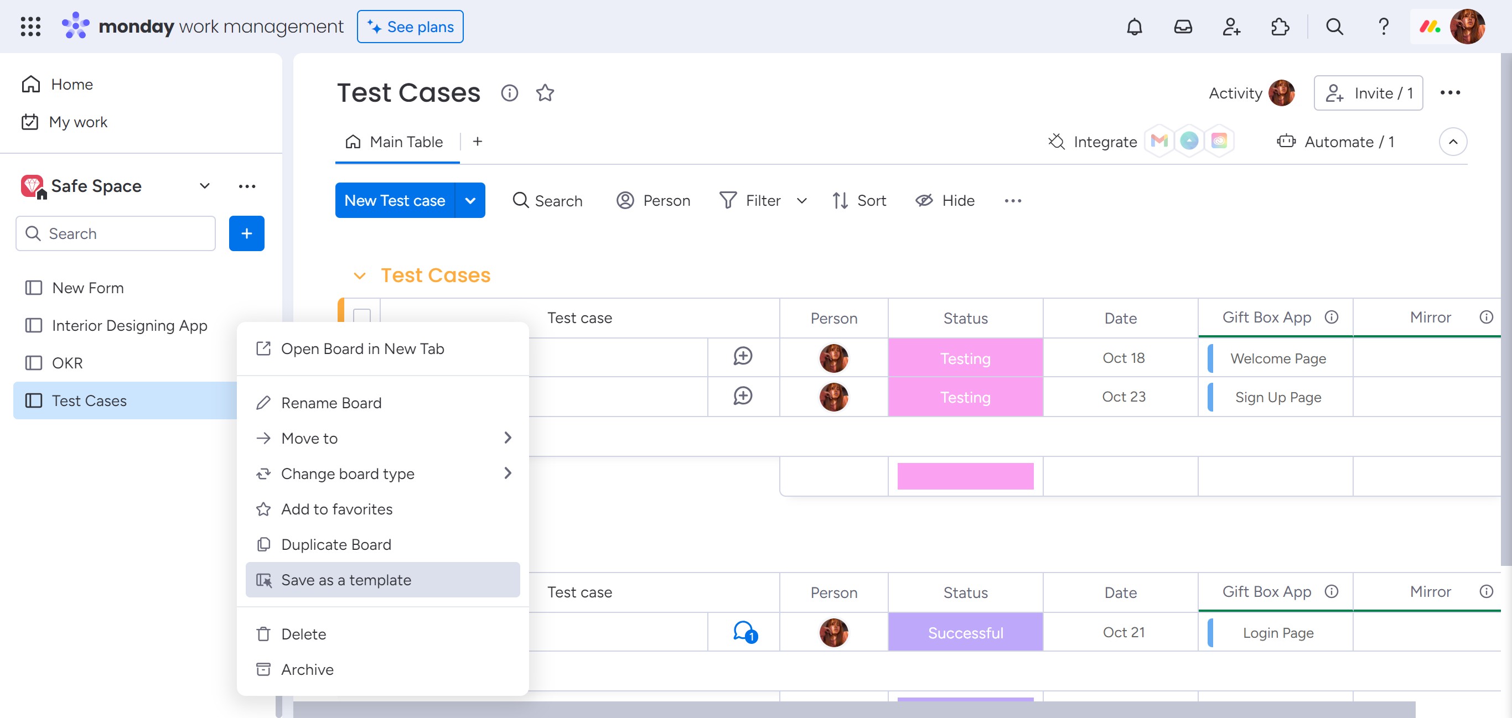The height and width of the screenshot is (718, 1512).
Task: Click the apps marketplace puzzle icon
Action: pyautogui.click(x=1280, y=27)
